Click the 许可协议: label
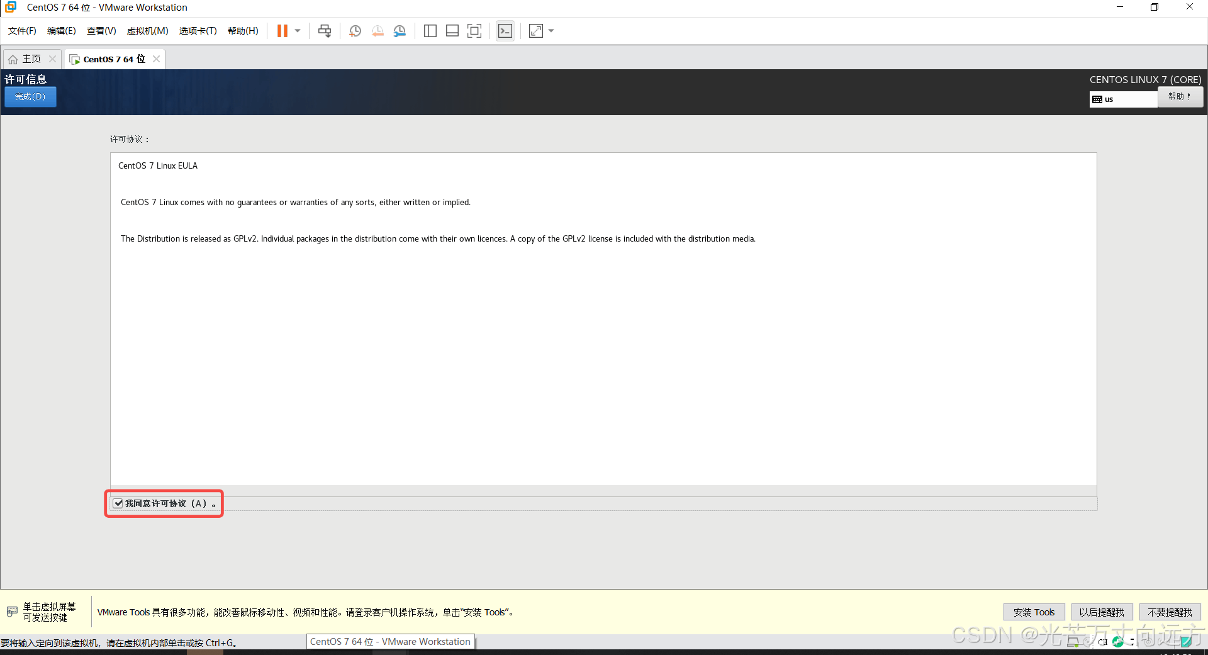 (130, 139)
